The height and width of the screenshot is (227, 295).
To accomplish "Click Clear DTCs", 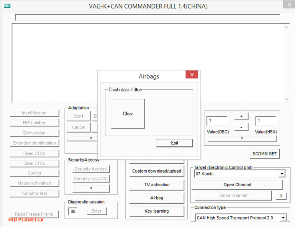I will click(35, 163).
